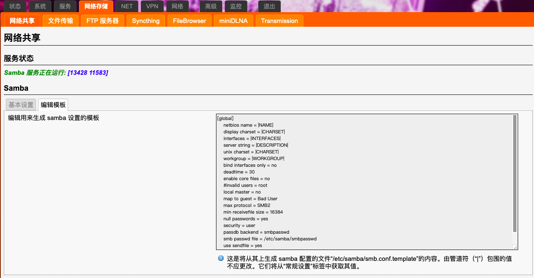Open the 高级 menu
This screenshot has height=278, width=534.
[211, 6]
